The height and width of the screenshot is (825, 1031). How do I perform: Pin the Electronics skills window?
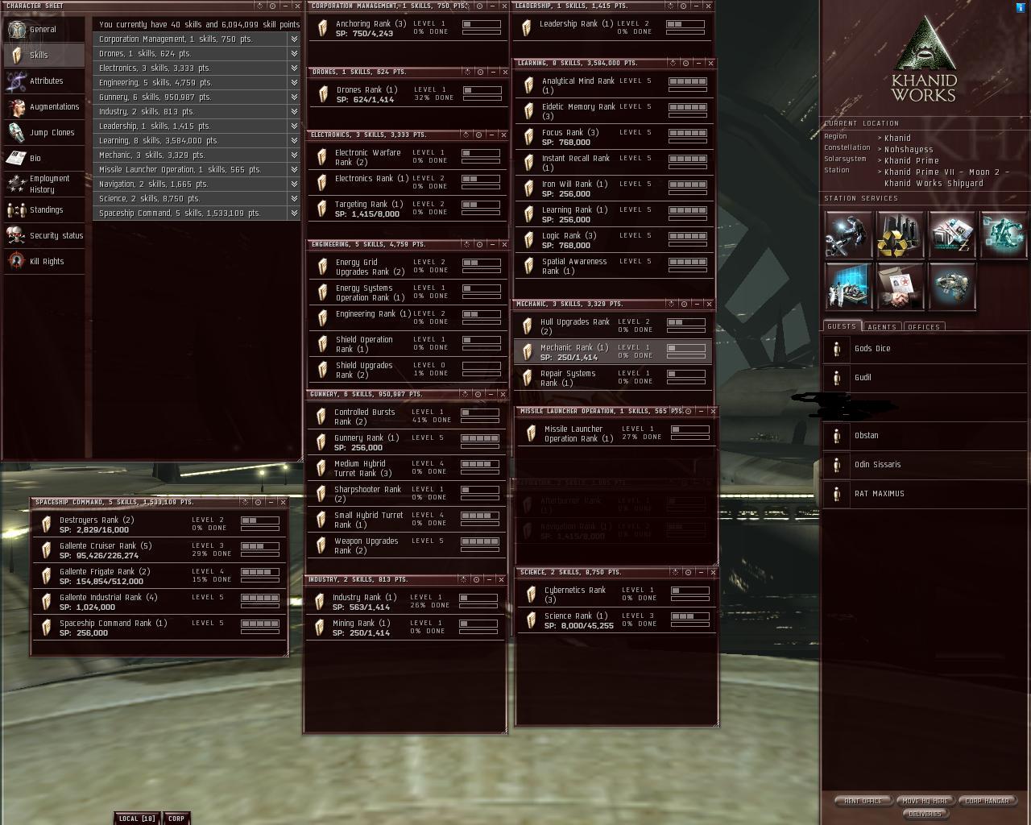479,135
